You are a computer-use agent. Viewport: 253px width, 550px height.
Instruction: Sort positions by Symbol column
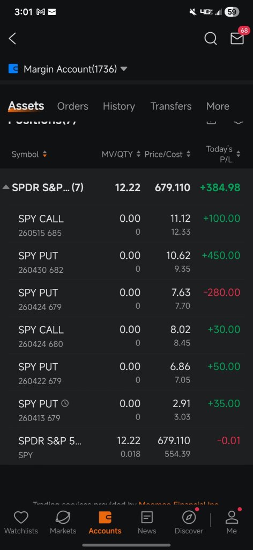point(29,154)
